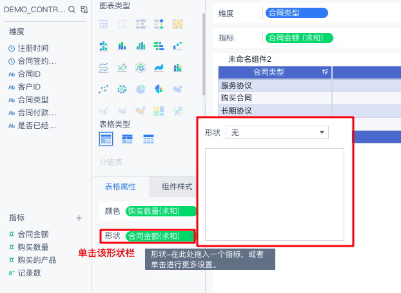This screenshot has width=401, height=293.
Task: Click the 长期协议 table cell
Action: pyautogui.click(x=275, y=111)
